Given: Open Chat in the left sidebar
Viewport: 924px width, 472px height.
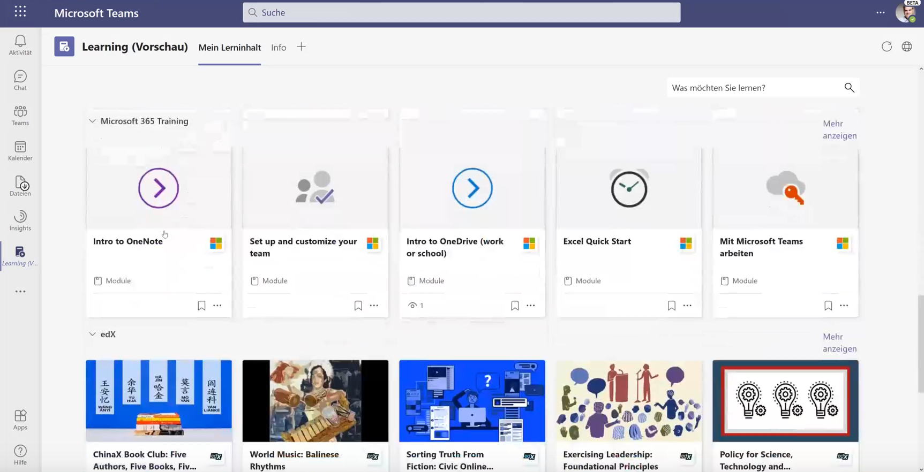Looking at the screenshot, I should pos(20,80).
